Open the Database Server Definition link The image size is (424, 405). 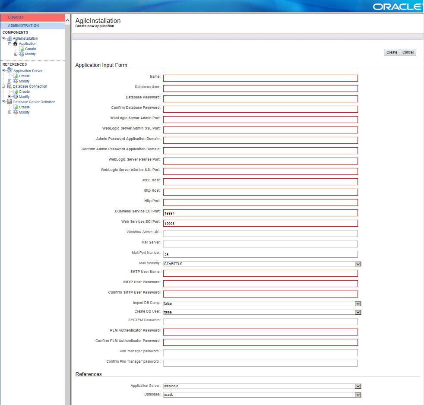pyautogui.click(x=34, y=102)
